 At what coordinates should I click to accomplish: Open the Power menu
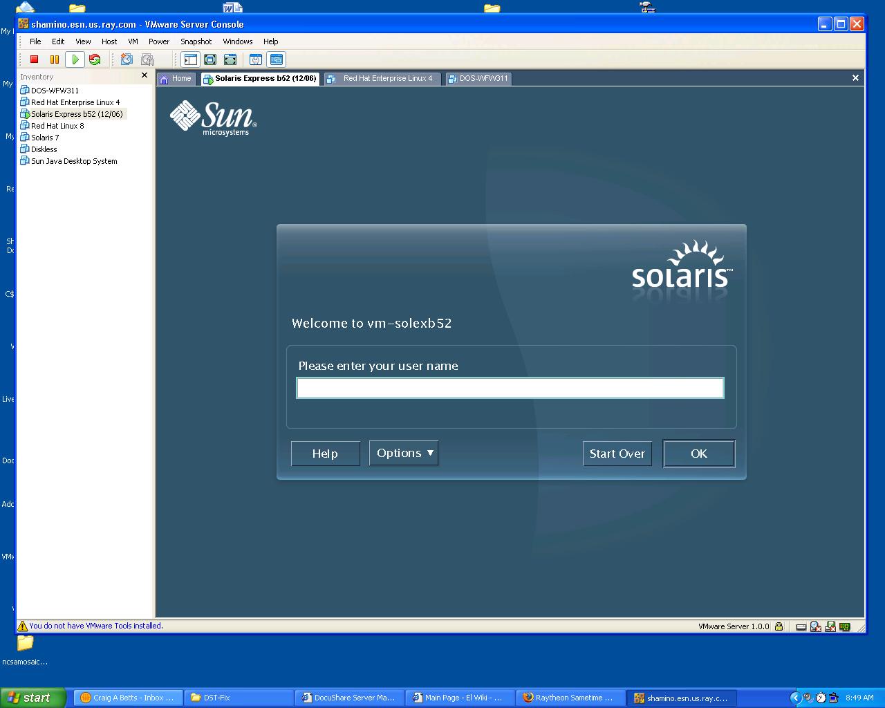[159, 41]
